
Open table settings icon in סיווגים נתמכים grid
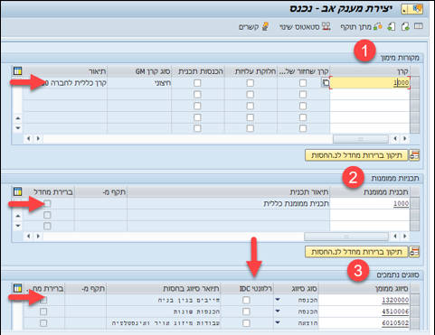(18, 288)
